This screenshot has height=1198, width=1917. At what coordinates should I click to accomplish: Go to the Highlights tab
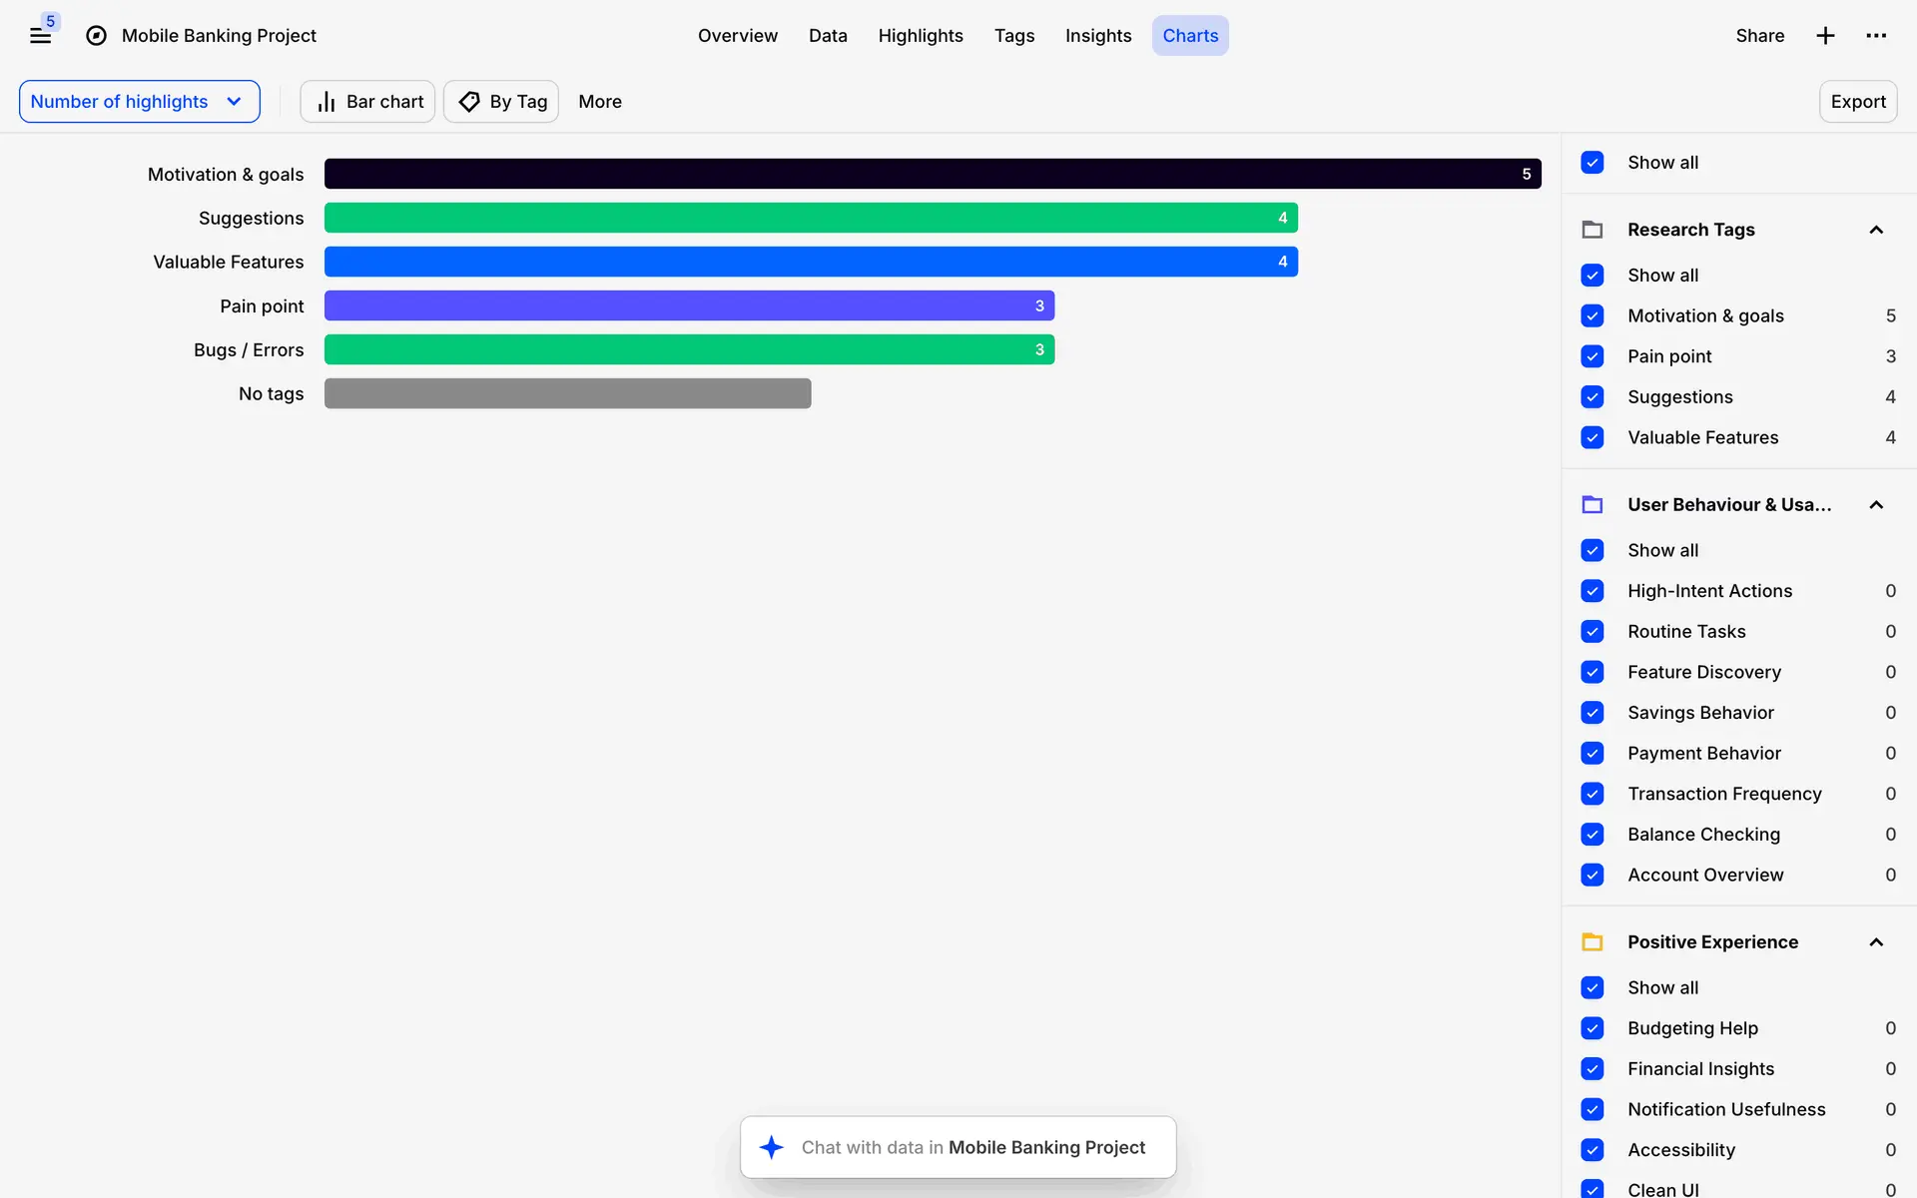click(920, 36)
